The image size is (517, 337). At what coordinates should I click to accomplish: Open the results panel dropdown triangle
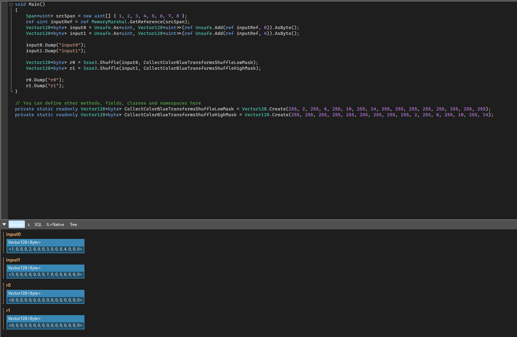(4, 225)
